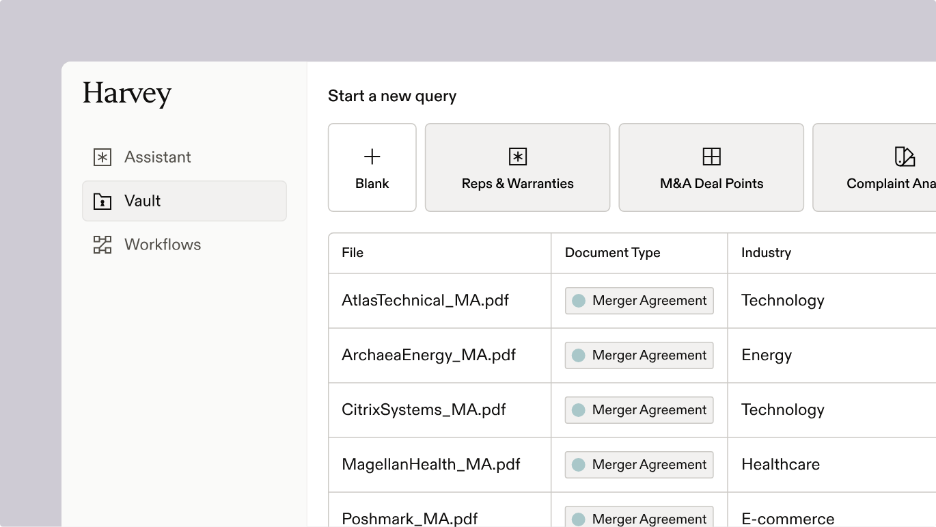
Task: Open Poshmark_MA.pdf file
Action: (410, 519)
